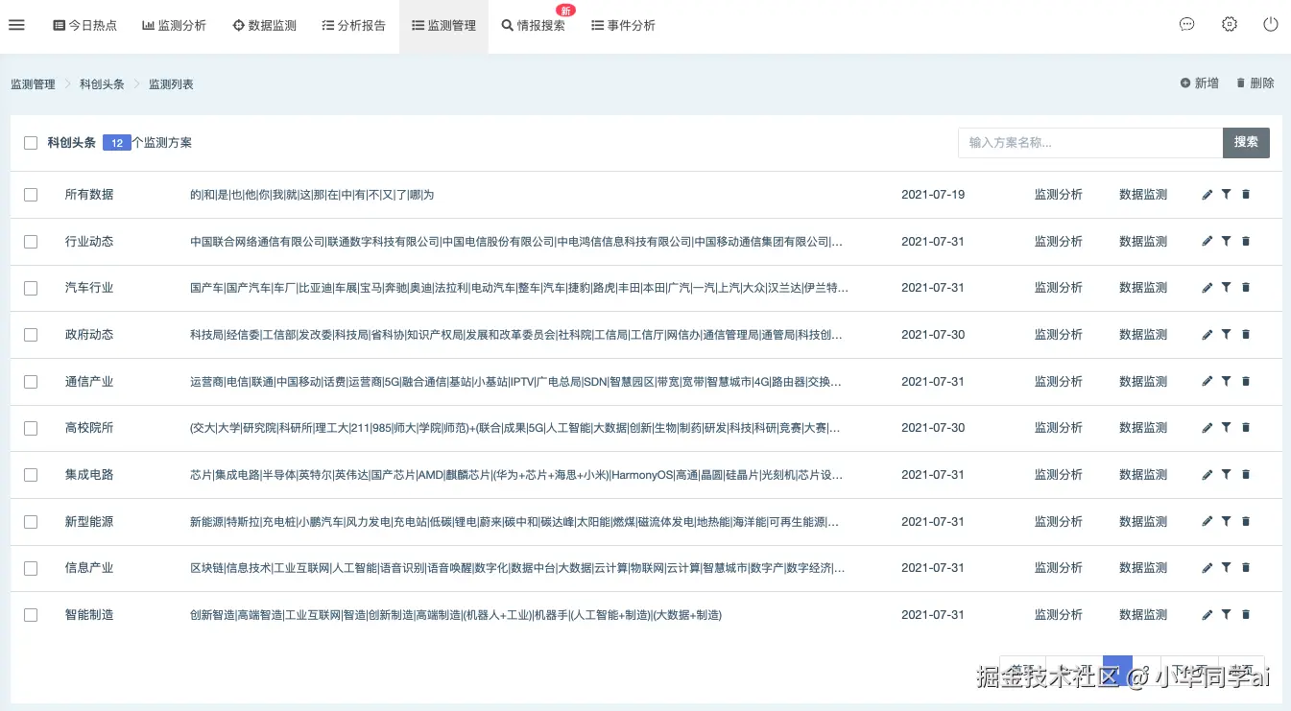This screenshot has height=711, width=1291.
Task: Click the power logout icon
Action: (1271, 25)
